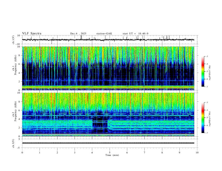
Task: Click time axis tick label "8"
Action: (162, 153)
